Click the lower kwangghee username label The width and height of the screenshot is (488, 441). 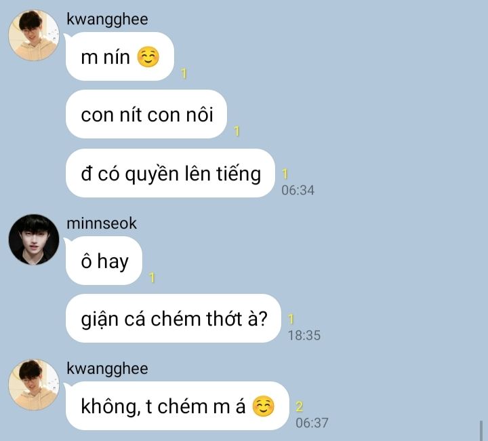(107, 369)
